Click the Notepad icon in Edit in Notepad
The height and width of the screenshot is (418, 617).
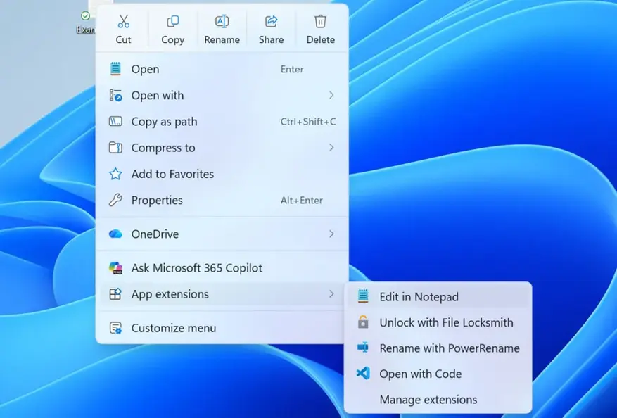pyautogui.click(x=363, y=296)
